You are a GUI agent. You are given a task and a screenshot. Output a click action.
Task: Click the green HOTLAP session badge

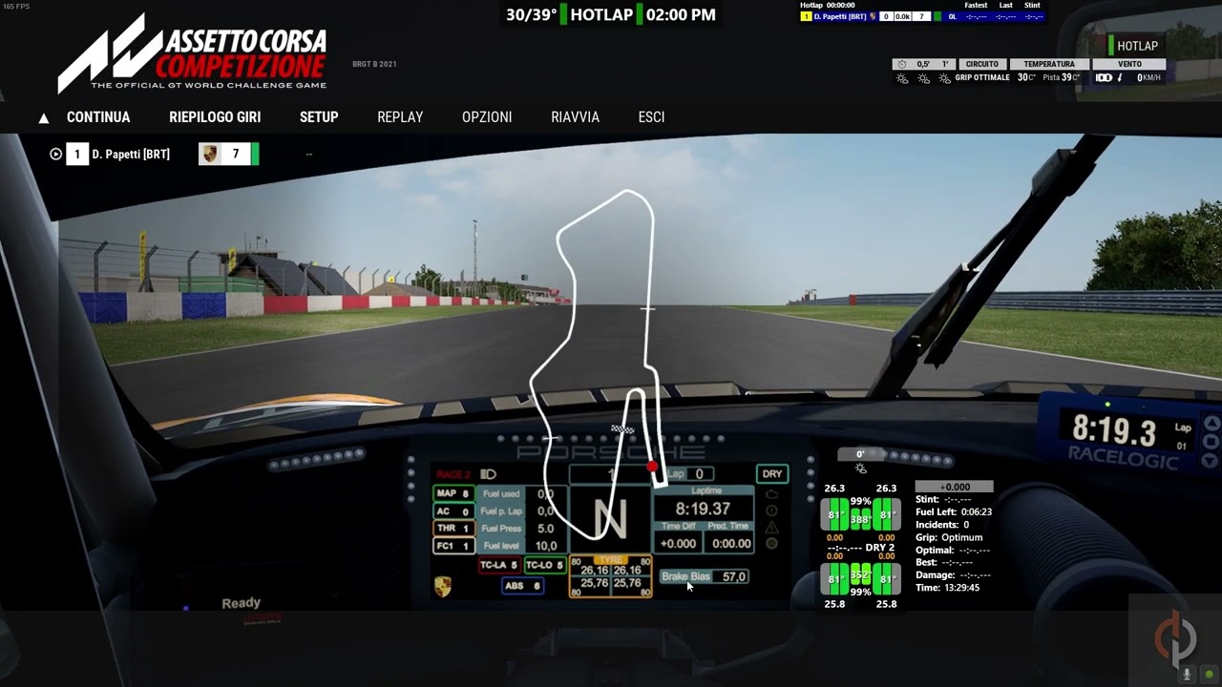pos(1134,46)
